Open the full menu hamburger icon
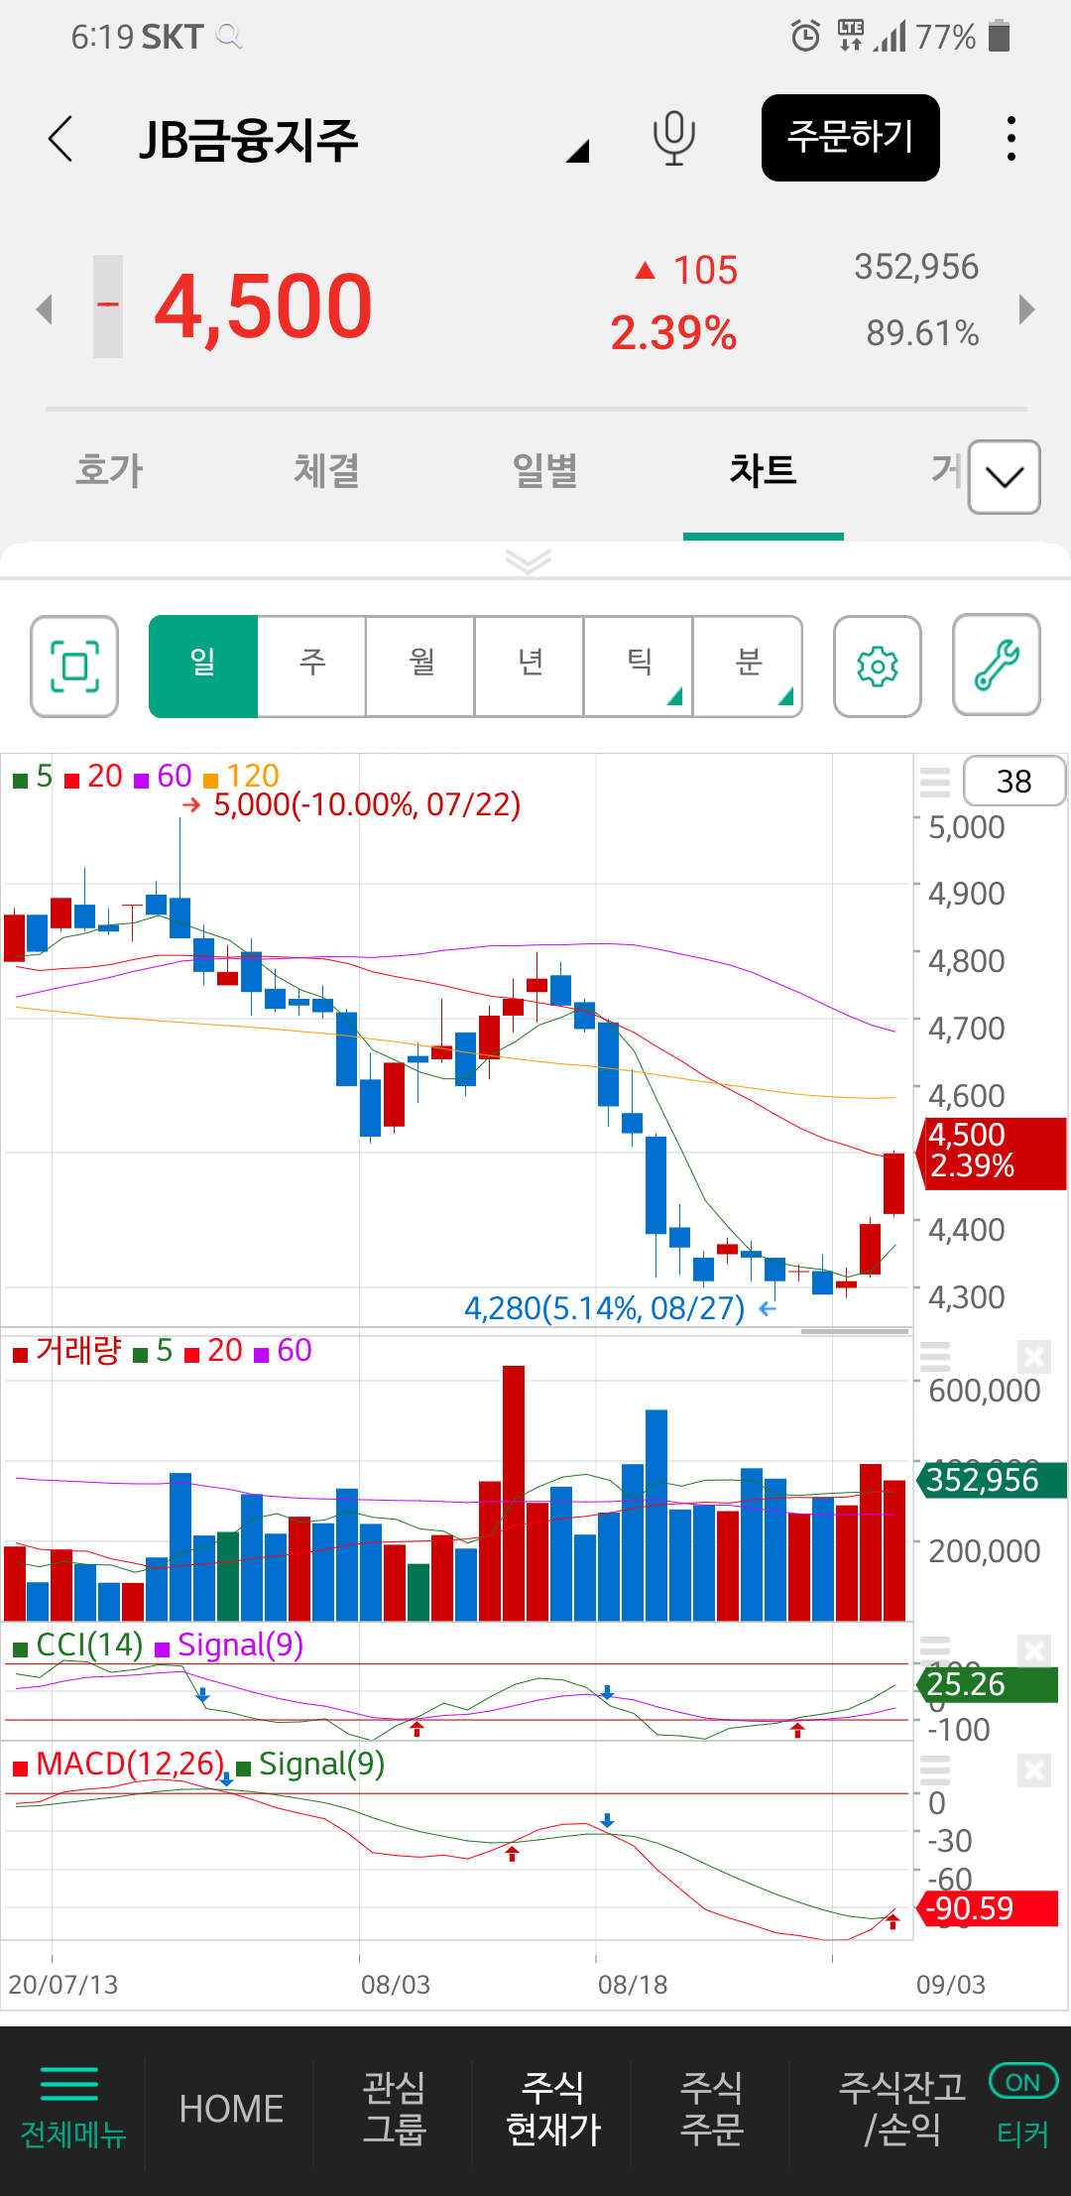The image size is (1071, 2196). point(69,2083)
